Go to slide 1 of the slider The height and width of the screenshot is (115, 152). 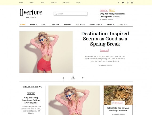[x=63, y=78]
